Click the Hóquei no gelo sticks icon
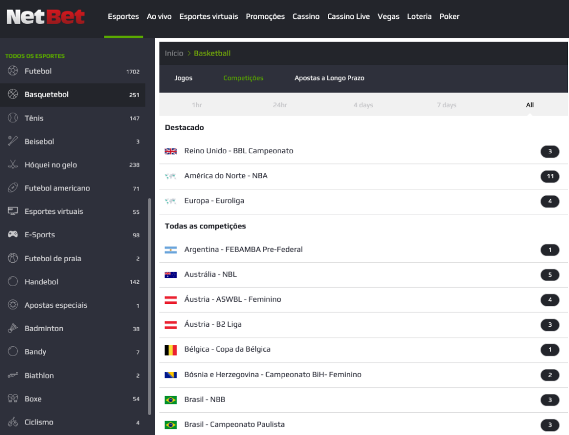Viewport: 569px width, 435px height. coord(13,164)
